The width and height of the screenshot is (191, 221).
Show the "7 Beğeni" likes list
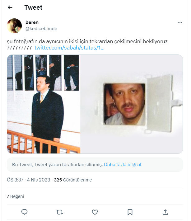click(15, 196)
